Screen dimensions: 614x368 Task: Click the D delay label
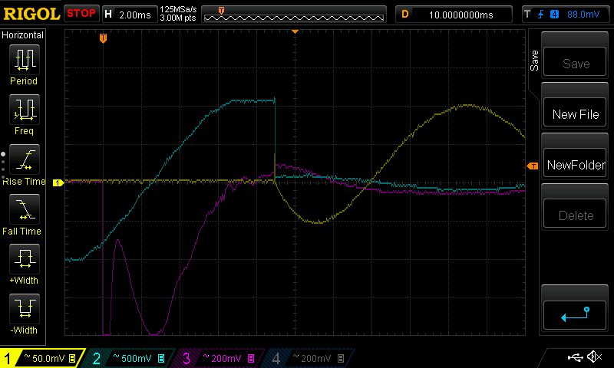pyautogui.click(x=405, y=15)
